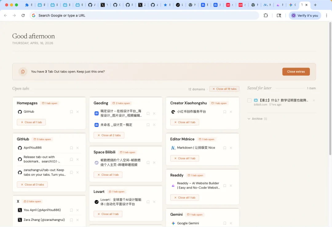Bookmark the 未命名 设计页 Gaoding tab

pyautogui.click(x=148, y=125)
